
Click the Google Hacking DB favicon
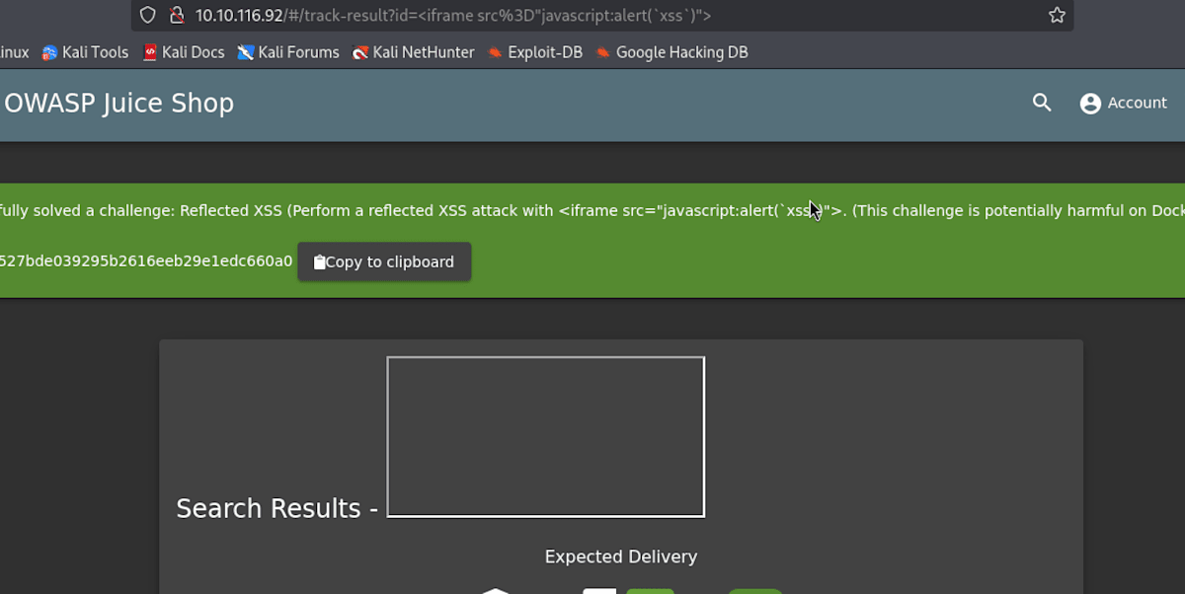click(x=603, y=52)
